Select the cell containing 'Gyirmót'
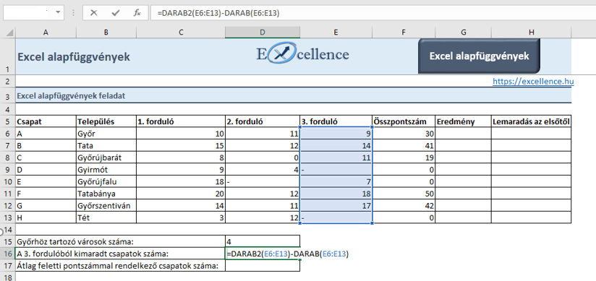 coord(106,170)
